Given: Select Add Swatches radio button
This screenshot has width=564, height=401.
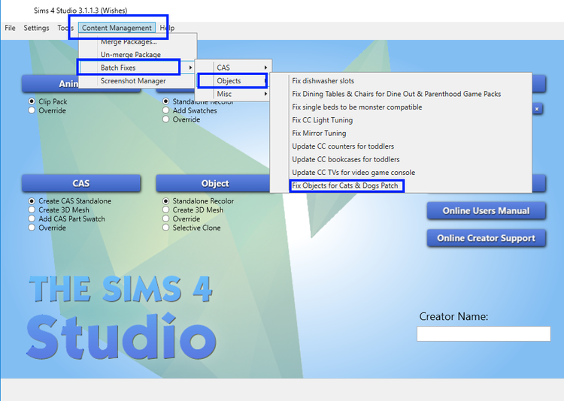Looking at the screenshot, I should pos(165,110).
